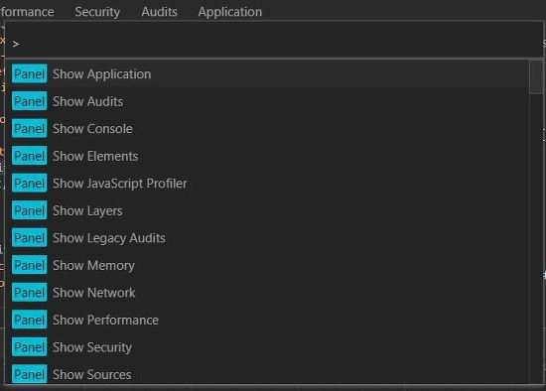The width and height of the screenshot is (546, 391).
Task: Click Show Legacy Audits entry
Action: click(x=267, y=238)
